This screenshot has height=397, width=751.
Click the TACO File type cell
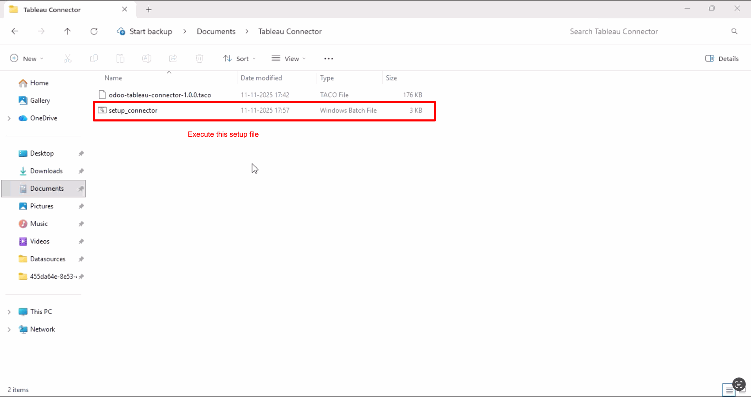pyautogui.click(x=334, y=95)
